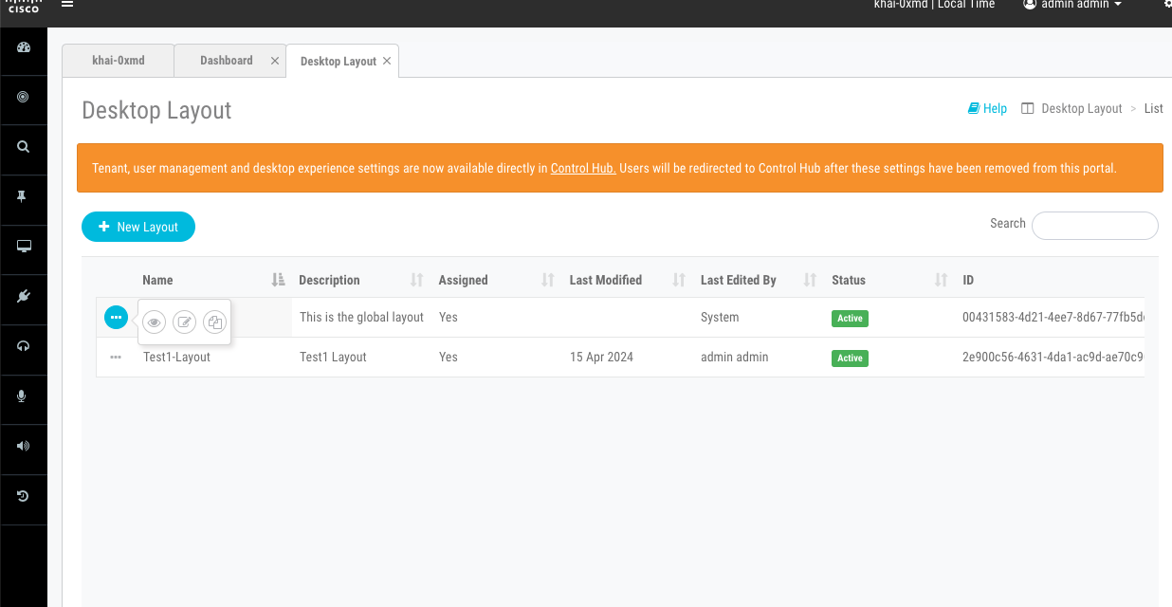The image size is (1172, 607).
Task: Open actions menu for Test1-Layout row
Action: (x=116, y=358)
